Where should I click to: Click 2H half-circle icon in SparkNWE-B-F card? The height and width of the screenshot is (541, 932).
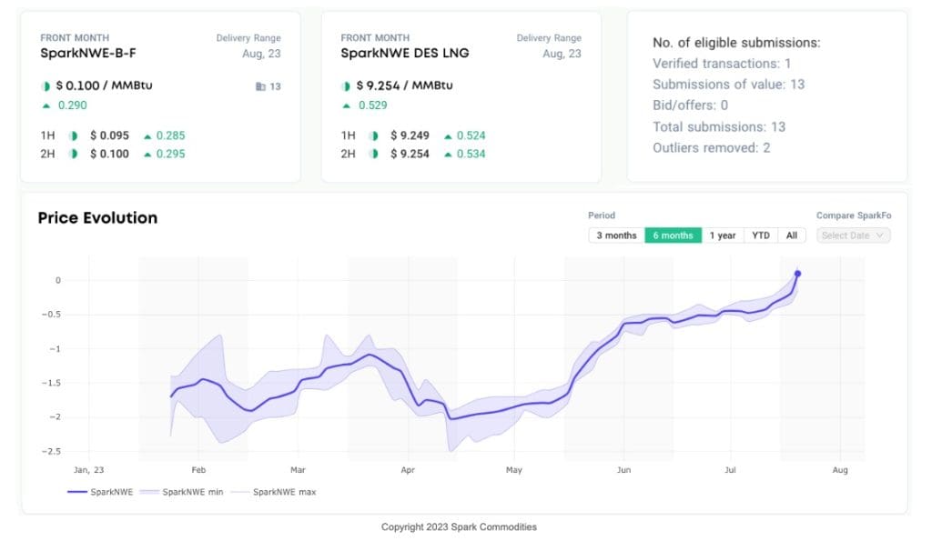(73, 154)
